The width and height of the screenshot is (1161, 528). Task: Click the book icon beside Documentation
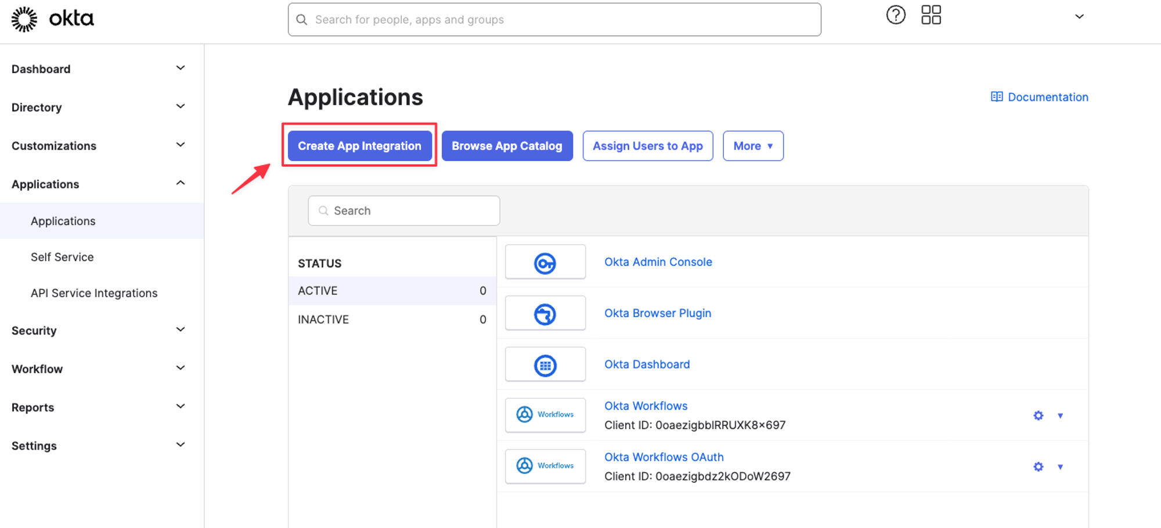[x=997, y=97]
